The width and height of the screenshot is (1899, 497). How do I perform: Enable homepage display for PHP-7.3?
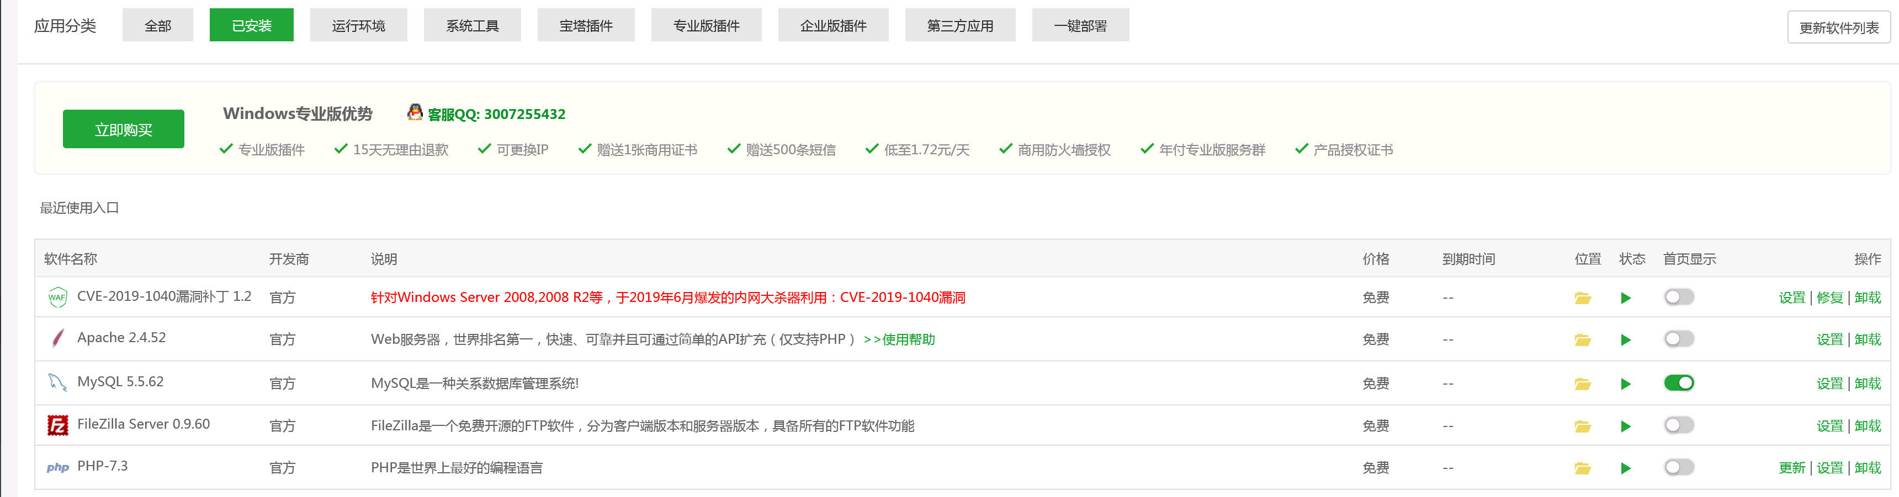1679,467
